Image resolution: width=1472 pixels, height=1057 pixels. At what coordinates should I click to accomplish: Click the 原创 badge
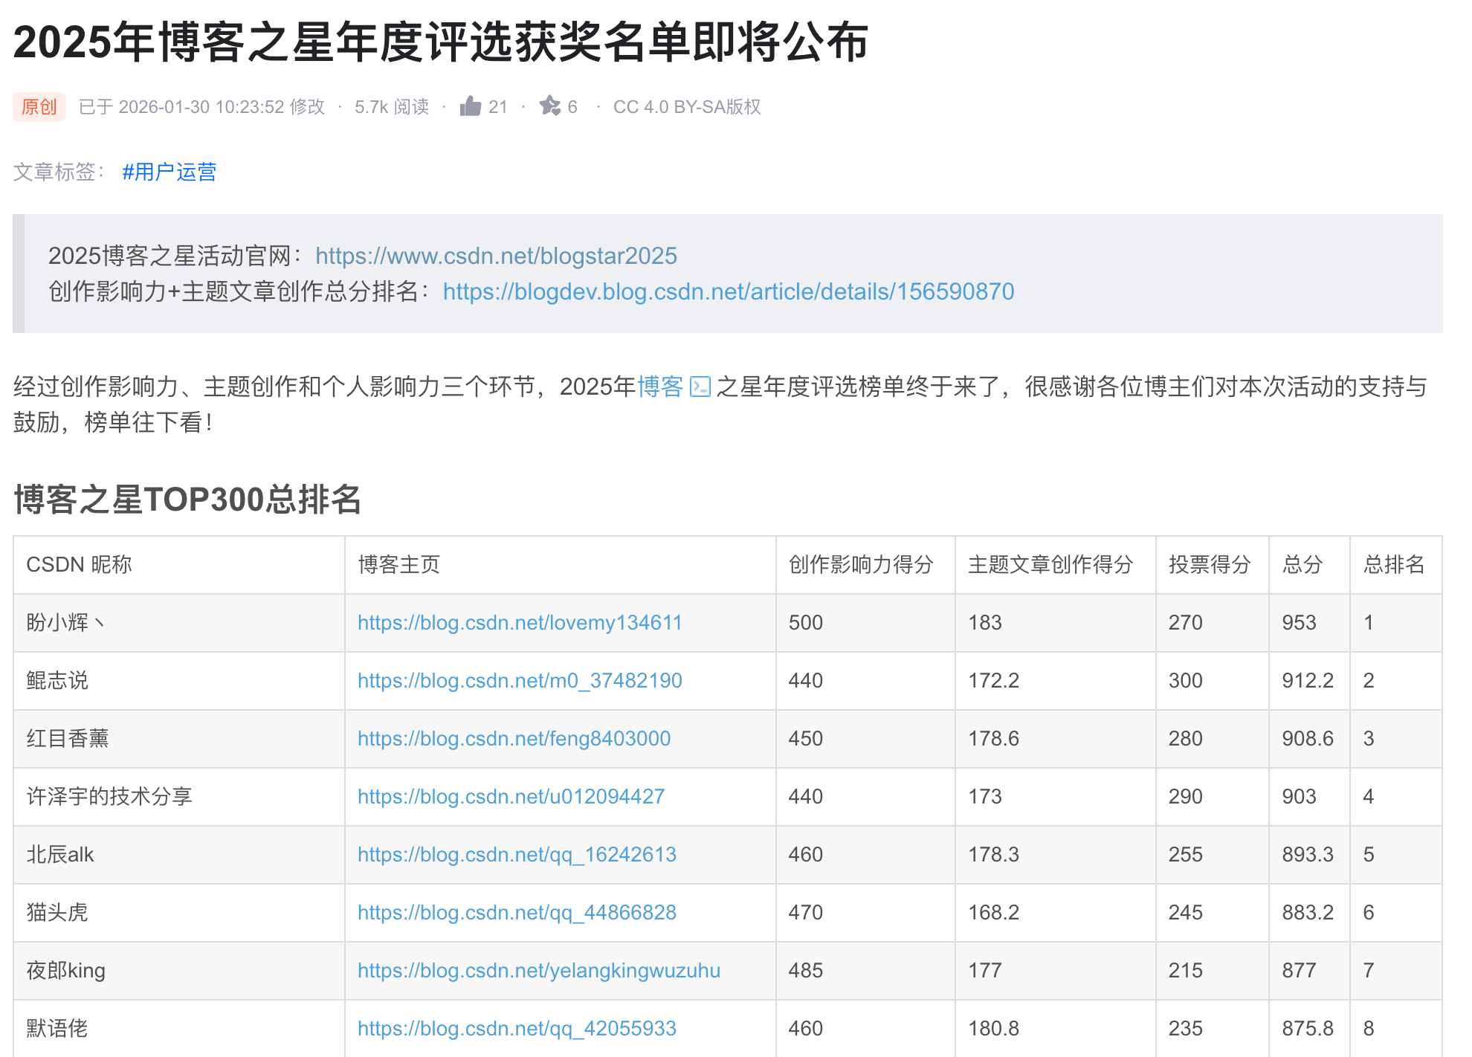tap(39, 106)
